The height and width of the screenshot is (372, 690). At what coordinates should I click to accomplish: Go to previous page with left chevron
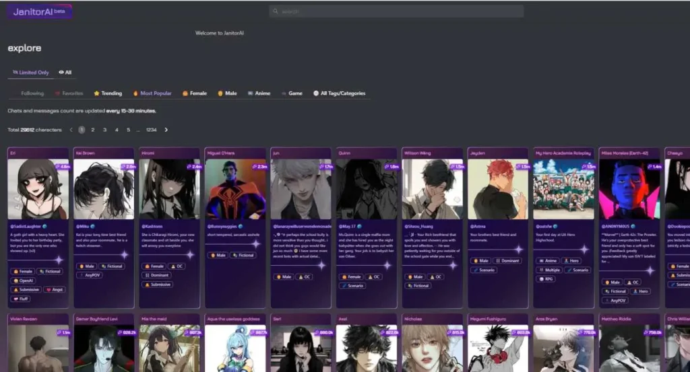[71, 130]
